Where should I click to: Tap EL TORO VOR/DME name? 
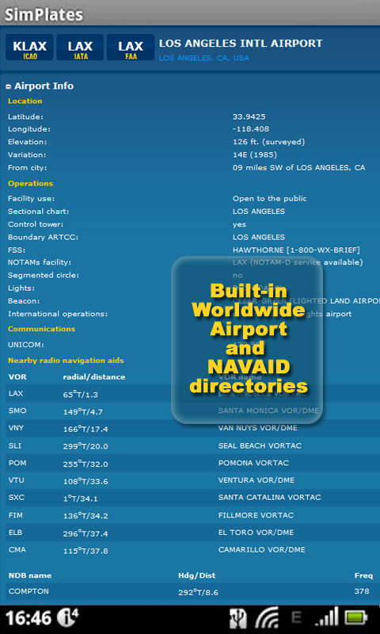(x=256, y=532)
